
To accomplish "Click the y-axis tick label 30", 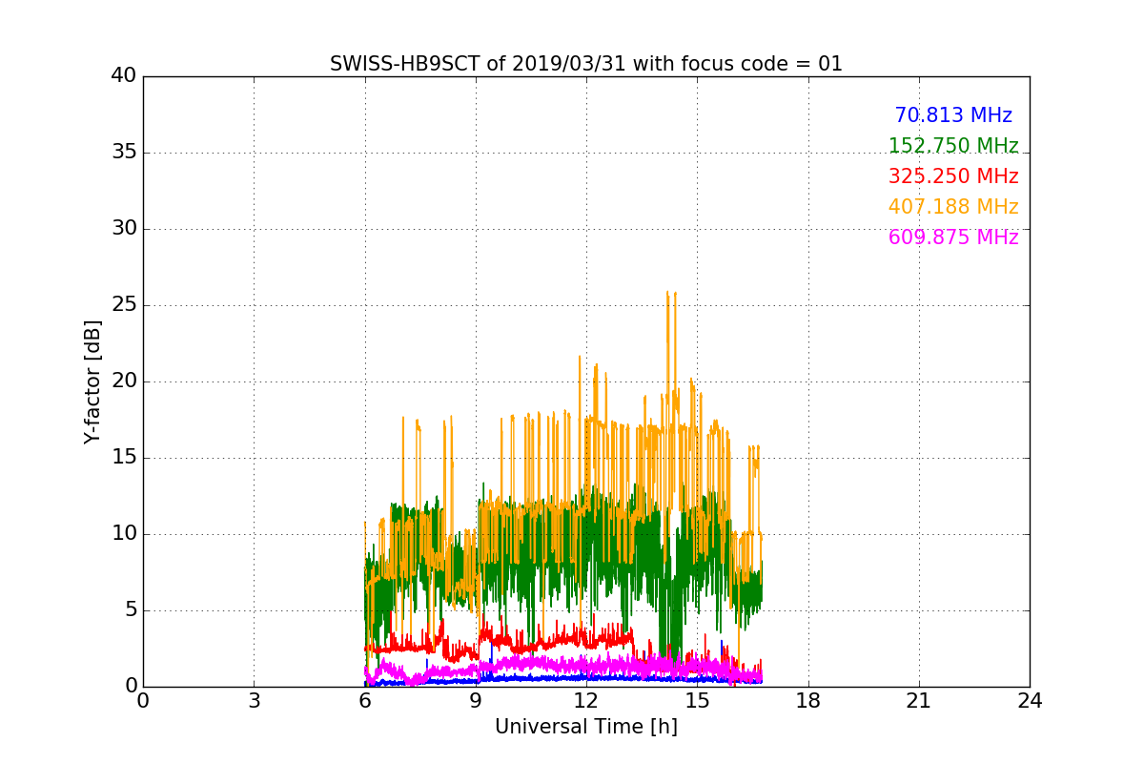I will (123, 229).
